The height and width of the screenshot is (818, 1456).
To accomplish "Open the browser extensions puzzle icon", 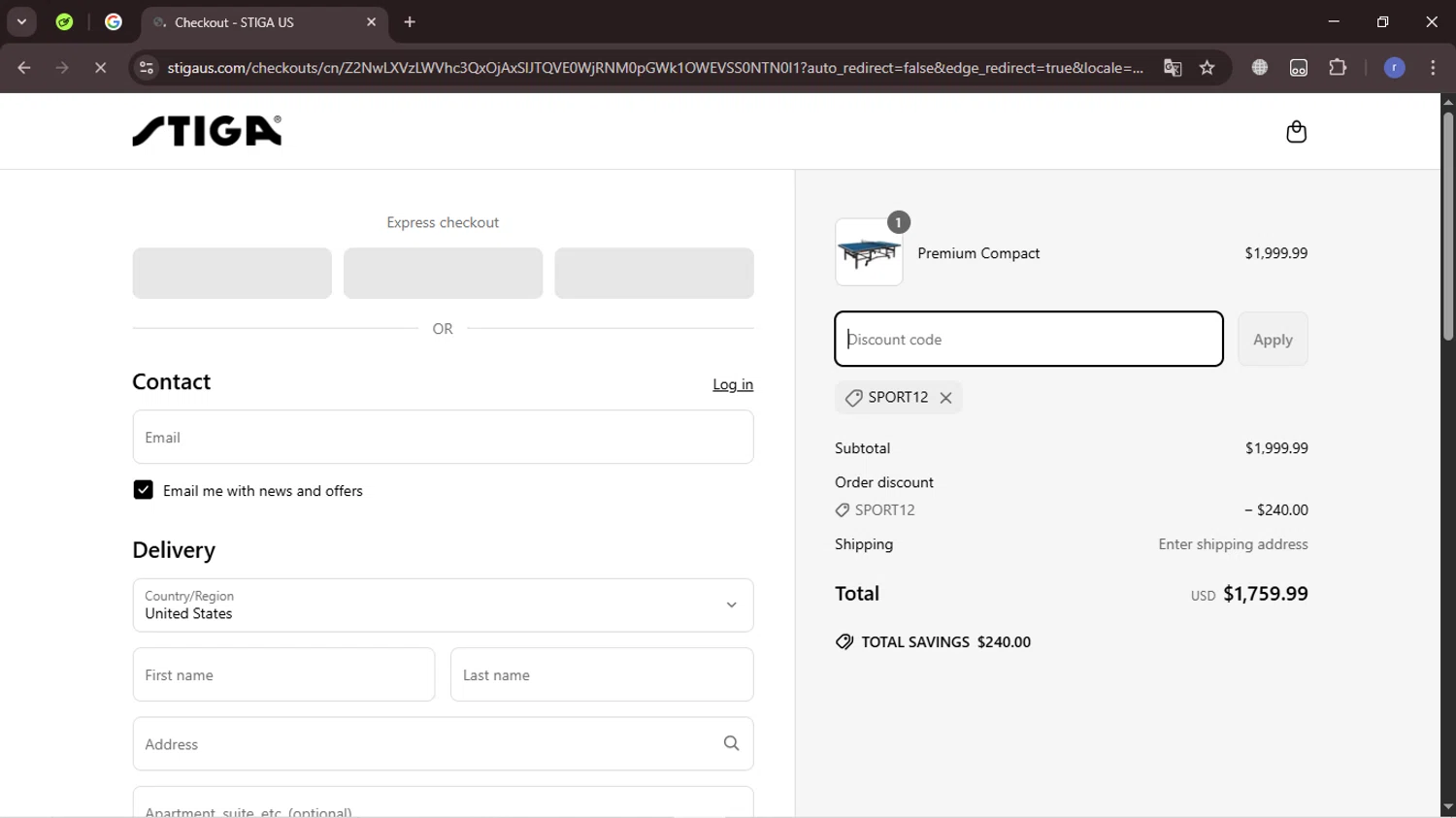I will pyautogui.click(x=1338, y=68).
